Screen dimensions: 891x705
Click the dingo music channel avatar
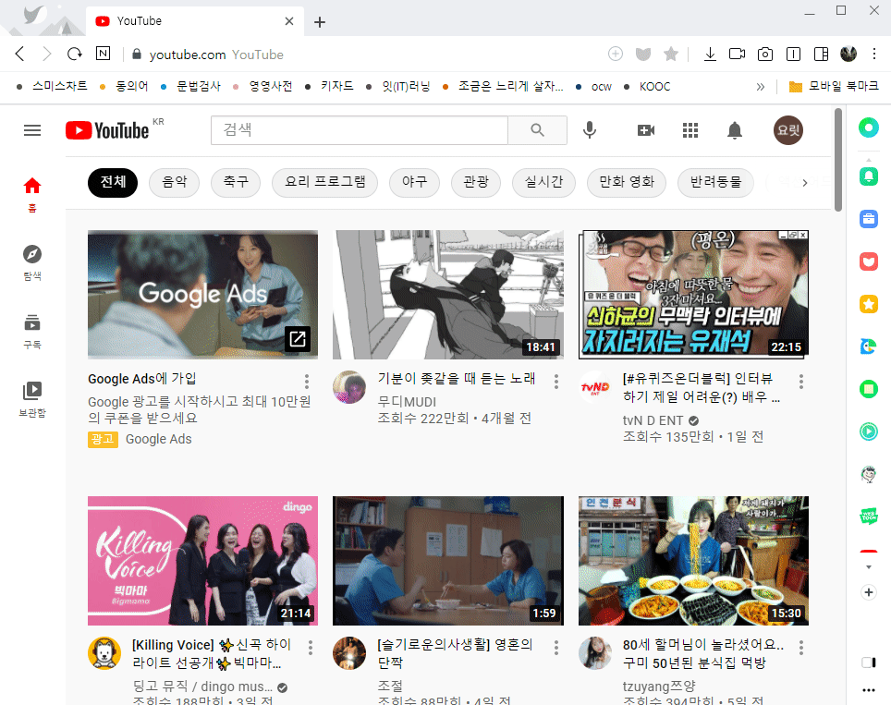pyautogui.click(x=104, y=652)
